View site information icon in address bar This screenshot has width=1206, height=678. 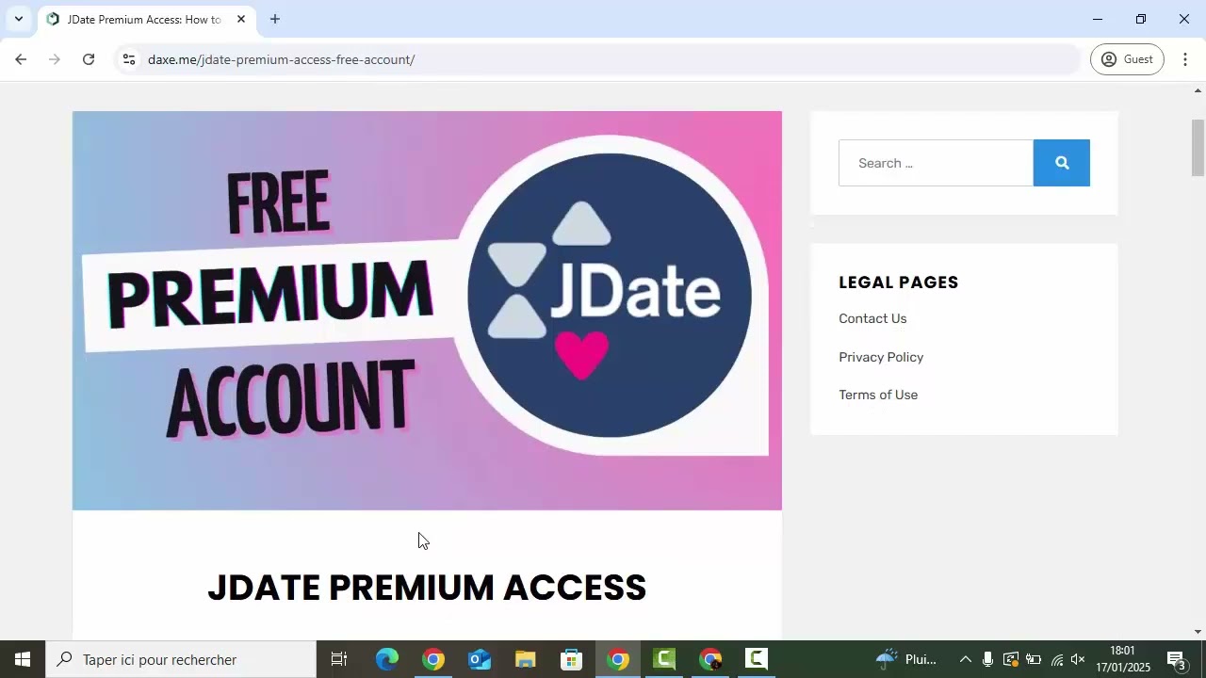(x=129, y=59)
